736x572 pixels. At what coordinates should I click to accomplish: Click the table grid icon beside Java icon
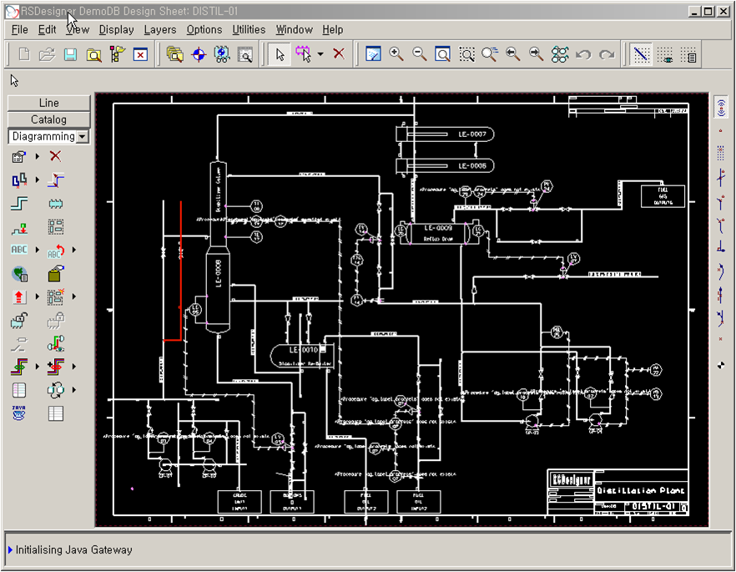pyautogui.click(x=55, y=413)
